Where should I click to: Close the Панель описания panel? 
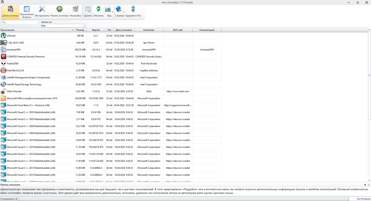pyautogui.click(x=369, y=185)
